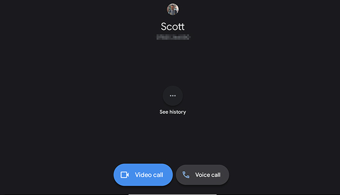Start a Video call with Scott

pyautogui.click(x=143, y=175)
